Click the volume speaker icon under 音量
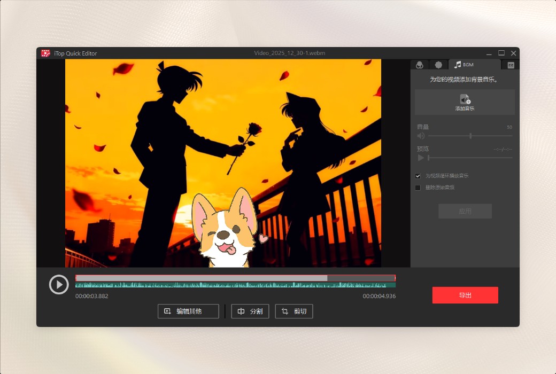This screenshot has height=374, width=556. click(x=421, y=136)
